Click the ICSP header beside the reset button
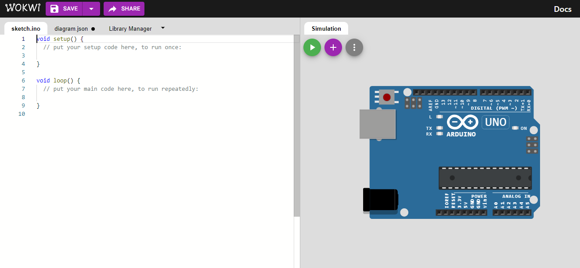The width and height of the screenshot is (580, 268). pos(413,103)
